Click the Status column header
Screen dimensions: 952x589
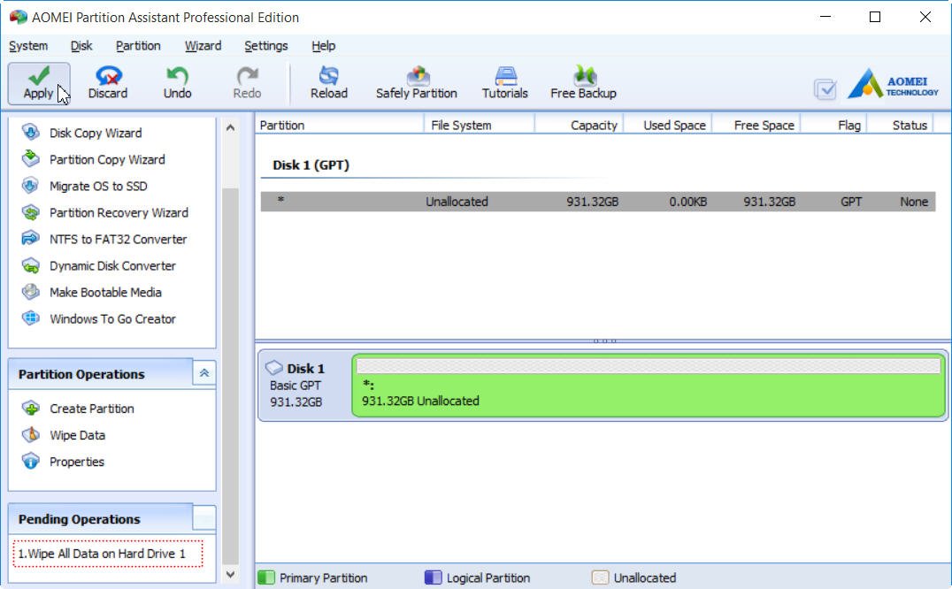point(901,125)
